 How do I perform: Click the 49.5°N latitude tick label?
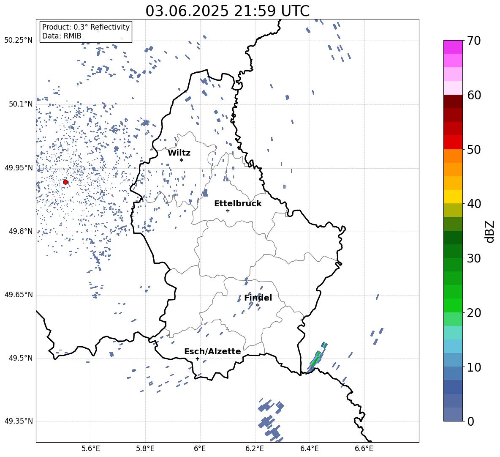pos(21,358)
